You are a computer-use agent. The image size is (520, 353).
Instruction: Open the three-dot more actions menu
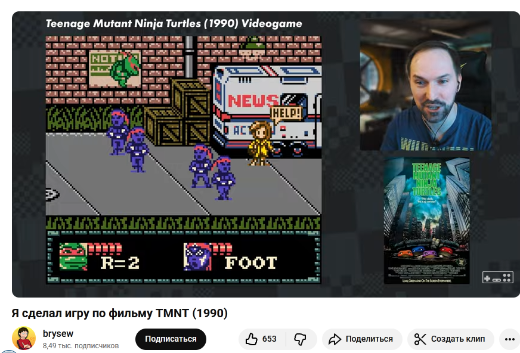click(509, 339)
